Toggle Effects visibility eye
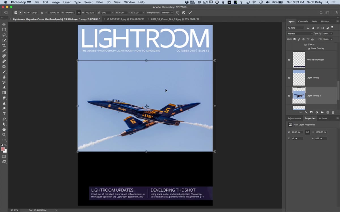Image resolution: width=340 pixels, height=212 pixels. coord(305,45)
